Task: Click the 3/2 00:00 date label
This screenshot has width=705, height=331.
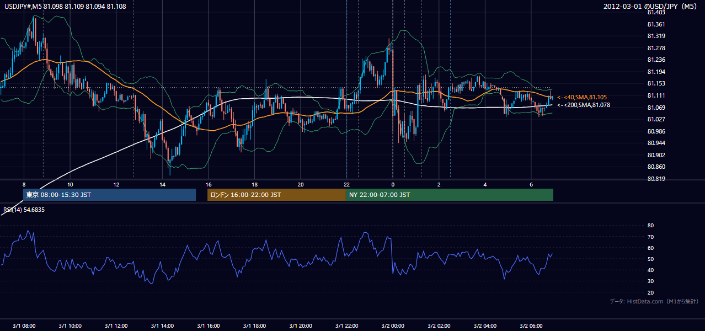Action: tap(393, 326)
